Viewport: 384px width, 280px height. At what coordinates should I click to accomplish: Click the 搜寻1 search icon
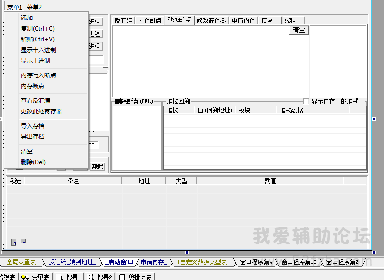[x=59, y=277]
